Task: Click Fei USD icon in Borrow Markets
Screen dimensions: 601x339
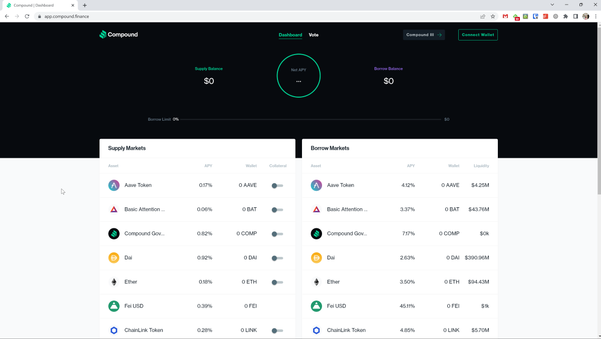Action: click(317, 306)
